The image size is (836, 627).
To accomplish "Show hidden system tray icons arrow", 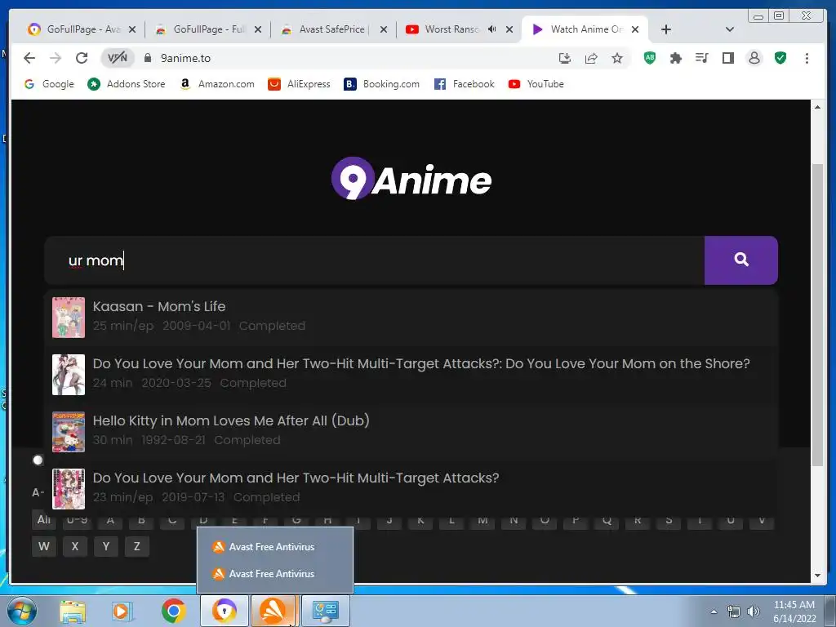I will point(714,611).
